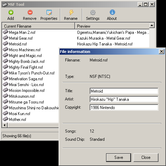Click chip icon beside Mizushima Shinji row
166x166 pixels.
5,108
